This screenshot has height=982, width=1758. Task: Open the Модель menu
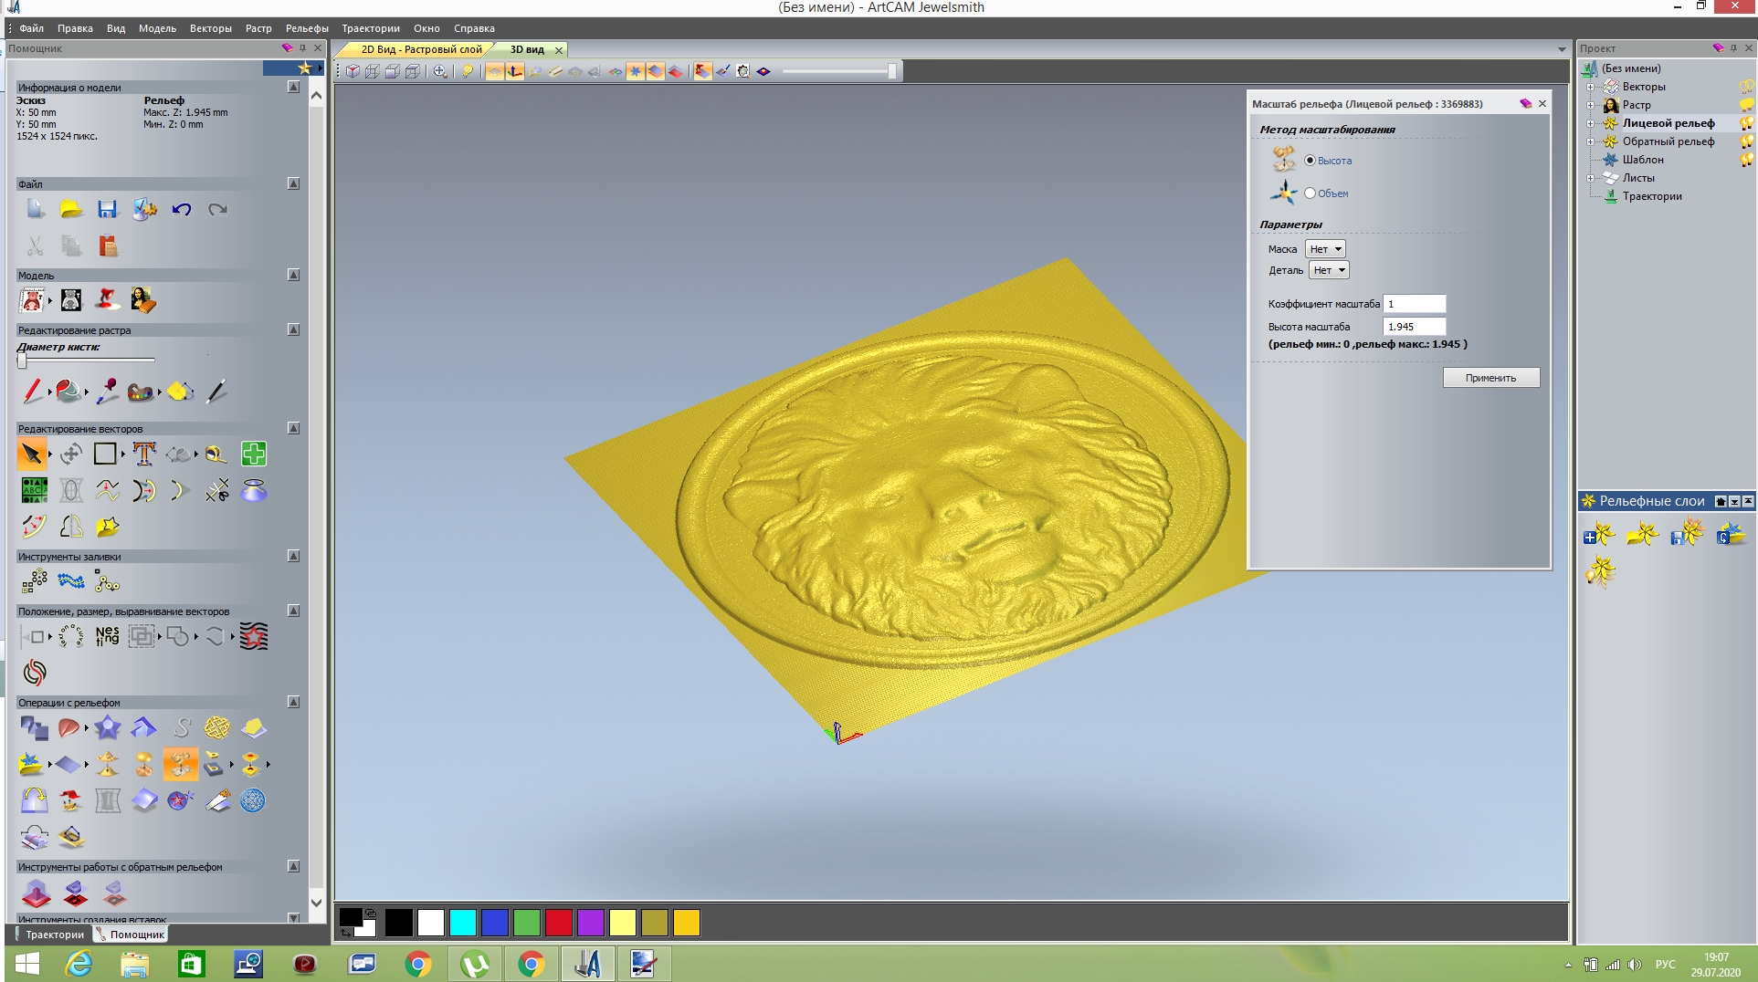click(157, 28)
